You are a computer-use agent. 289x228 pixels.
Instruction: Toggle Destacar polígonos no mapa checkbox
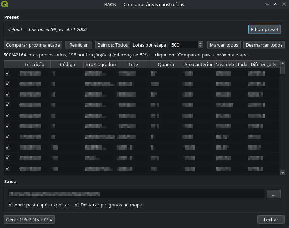[x=76, y=205]
